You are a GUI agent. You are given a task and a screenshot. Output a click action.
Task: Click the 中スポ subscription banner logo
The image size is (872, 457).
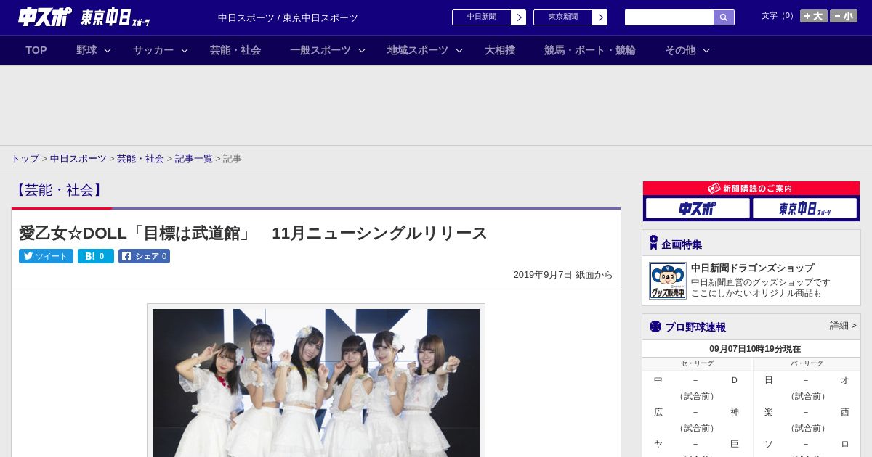pyautogui.click(x=698, y=209)
